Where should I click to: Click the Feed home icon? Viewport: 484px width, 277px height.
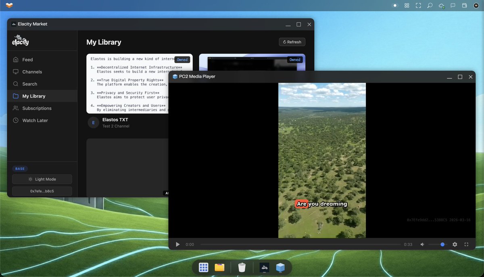(x=16, y=60)
